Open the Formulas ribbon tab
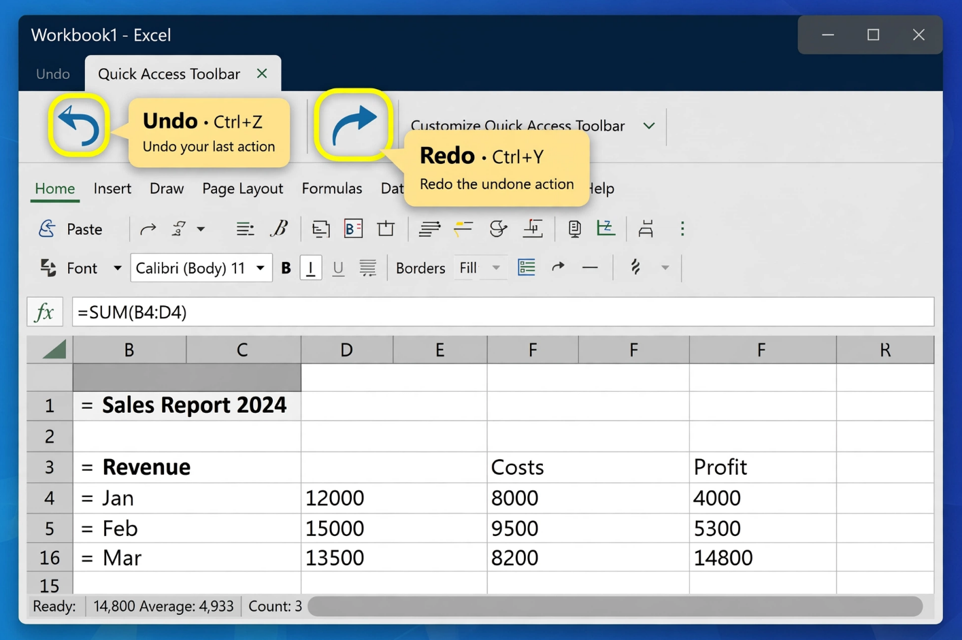The height and width of the screenshot is (640, 962). click(332, 188)
